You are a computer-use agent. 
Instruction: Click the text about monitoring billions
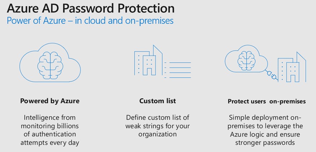click(50, 130)
